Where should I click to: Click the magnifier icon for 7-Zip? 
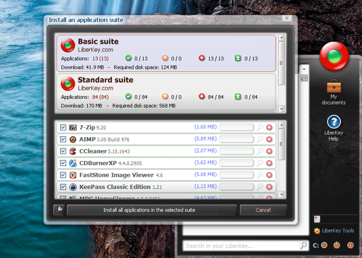260,127
